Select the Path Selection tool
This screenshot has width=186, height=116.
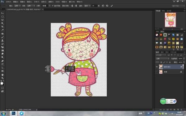coord(2,68)
